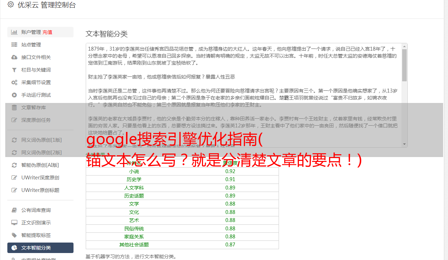Screen dimensions: 448x260
Task: Click the 0.92 confidence value
Action: [230, 171]
